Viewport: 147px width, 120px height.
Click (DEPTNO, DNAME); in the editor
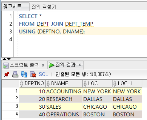61,32
